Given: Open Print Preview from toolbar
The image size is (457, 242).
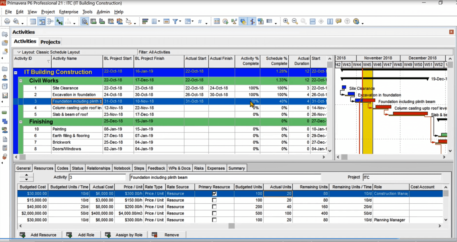Looking at the screenshot, I should click(x=16, y=21).
